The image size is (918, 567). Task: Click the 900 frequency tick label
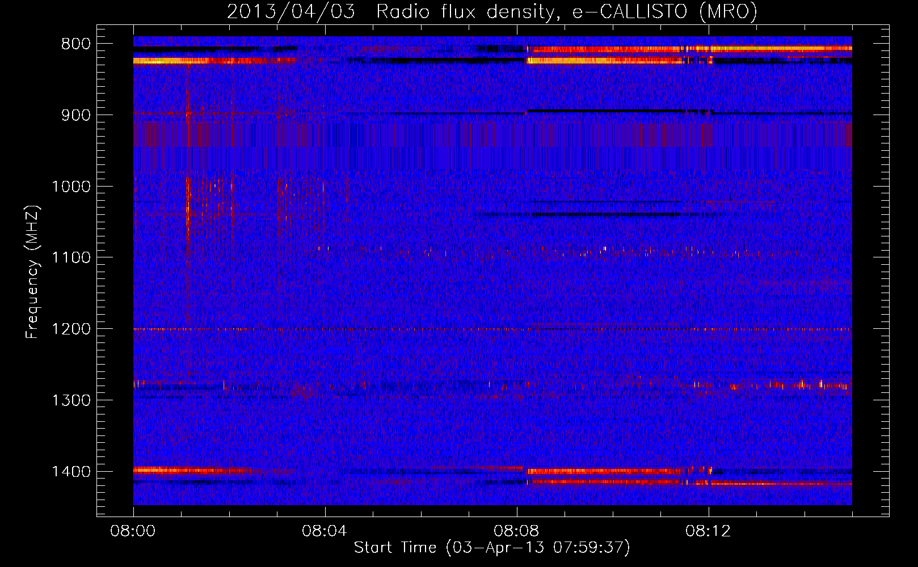(74, 116)
